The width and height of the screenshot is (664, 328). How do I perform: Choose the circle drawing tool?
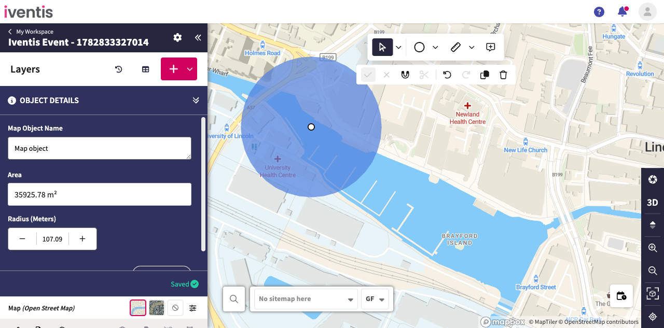point(419,47)
